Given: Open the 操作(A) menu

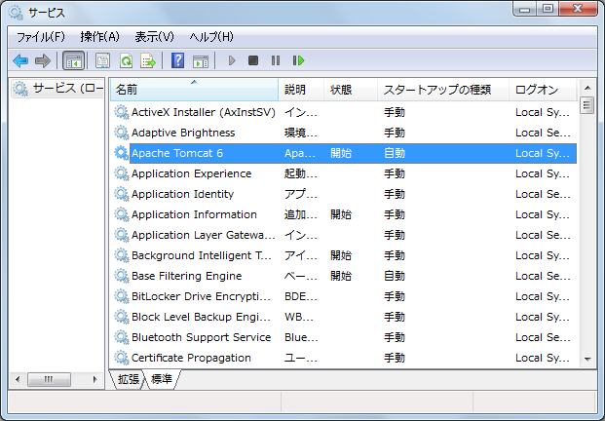Looking at the screenshot, I should [99, 37].
